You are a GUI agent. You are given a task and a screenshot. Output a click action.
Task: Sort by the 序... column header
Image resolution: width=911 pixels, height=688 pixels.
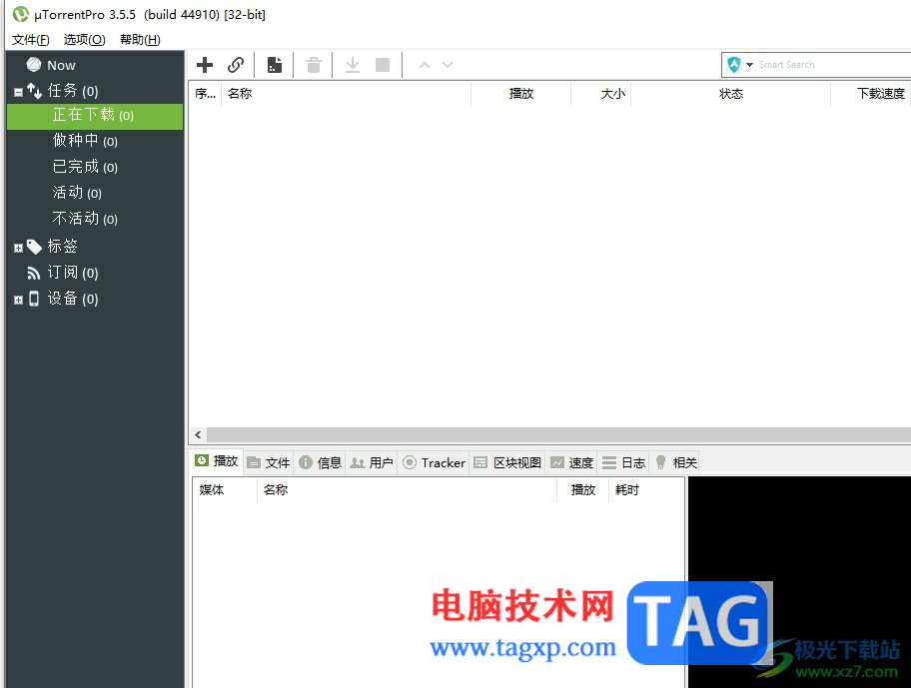pyautogui.click(x=205, y=94)
